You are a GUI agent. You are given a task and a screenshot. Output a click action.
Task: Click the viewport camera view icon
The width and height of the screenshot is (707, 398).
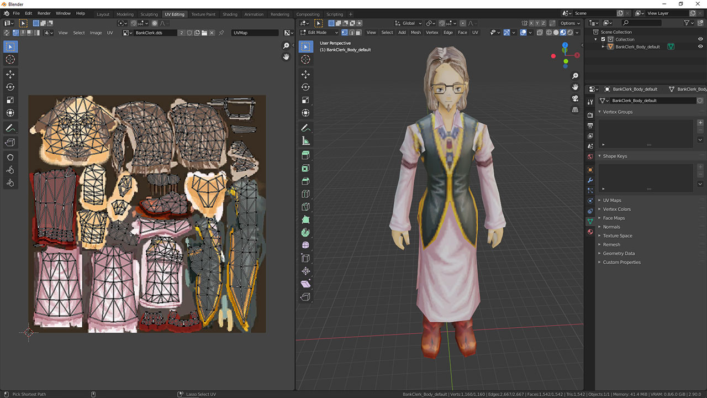(575, 98)
